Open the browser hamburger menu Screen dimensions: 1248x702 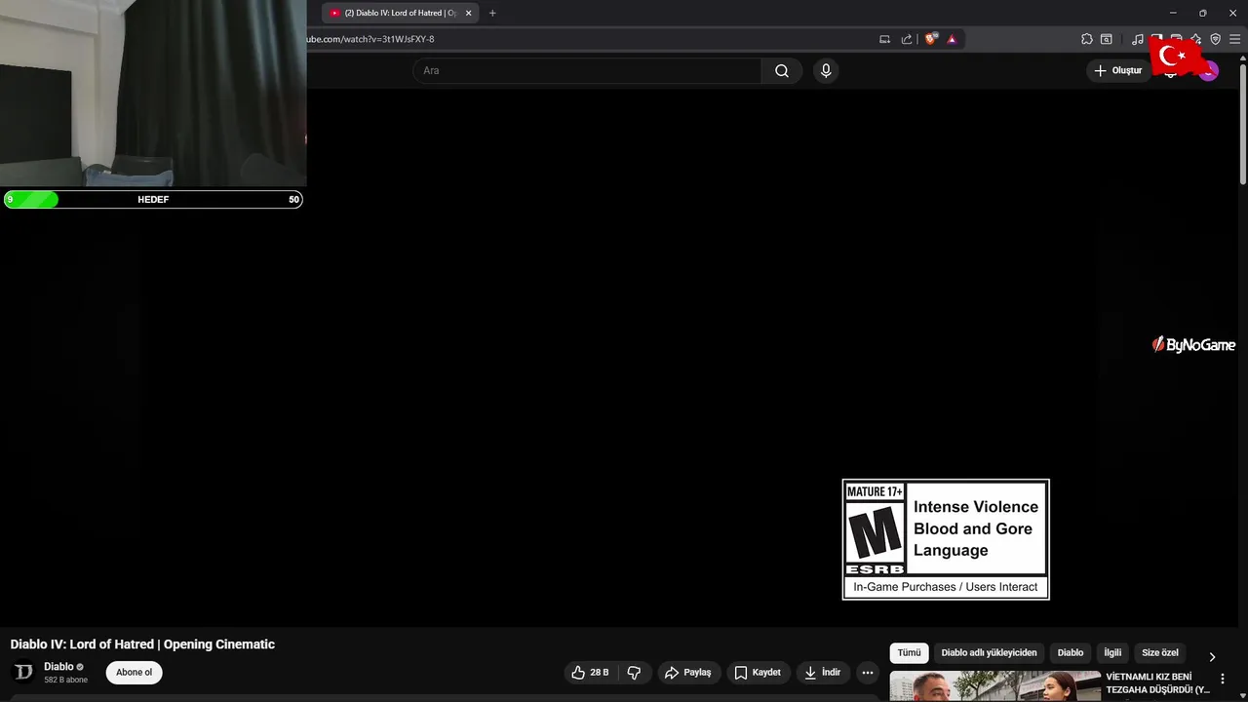[1234, 39]
